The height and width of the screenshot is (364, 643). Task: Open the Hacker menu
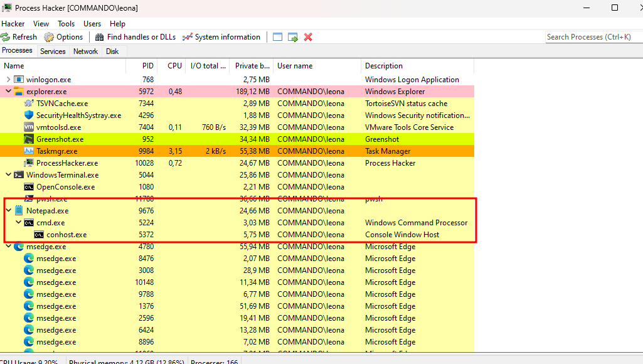(13, 24)
